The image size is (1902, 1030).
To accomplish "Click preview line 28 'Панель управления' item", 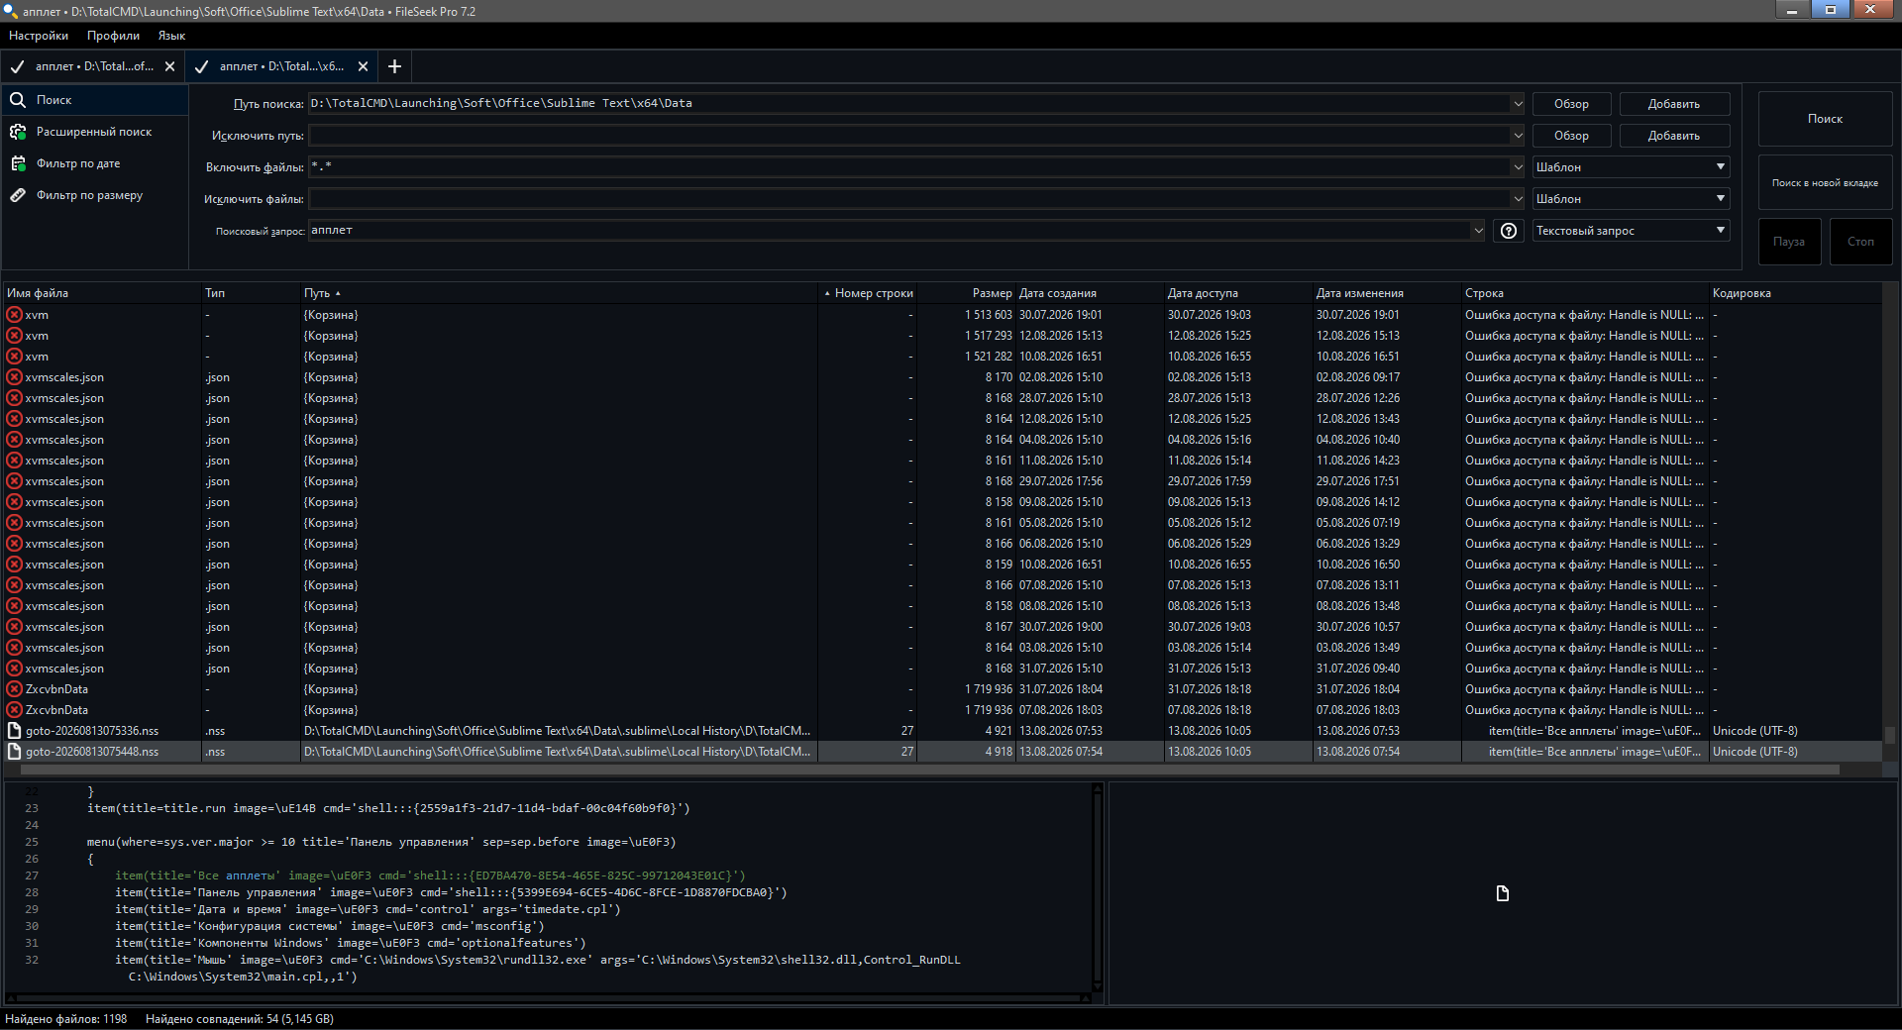I will coord(451,892).
